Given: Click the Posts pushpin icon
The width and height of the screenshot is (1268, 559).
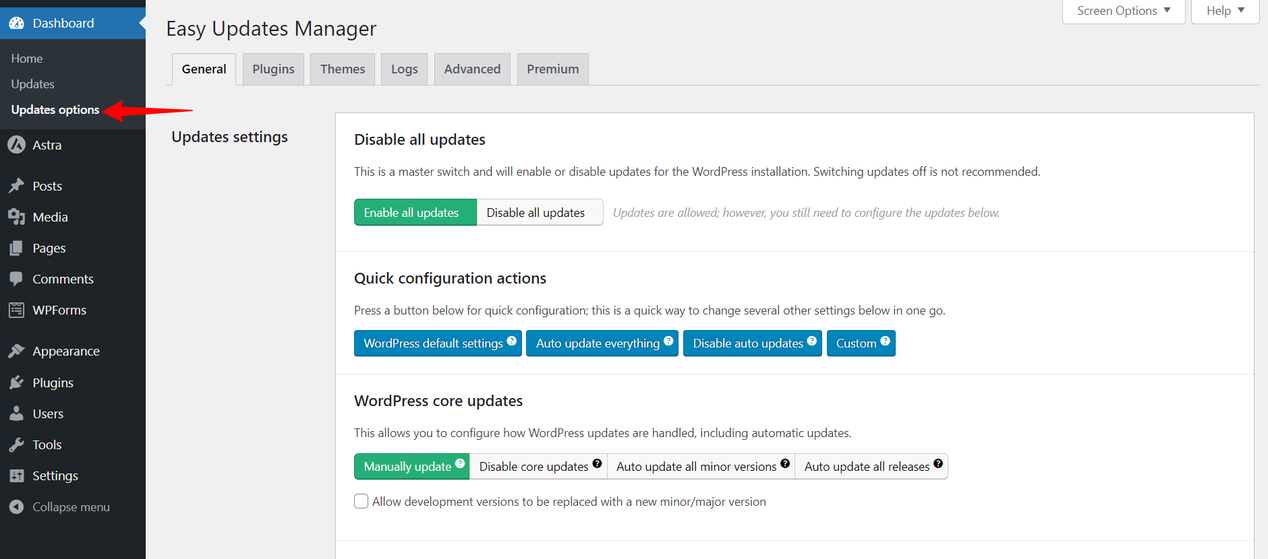Looking at the screenshot, I should click(x=17, y=186).
